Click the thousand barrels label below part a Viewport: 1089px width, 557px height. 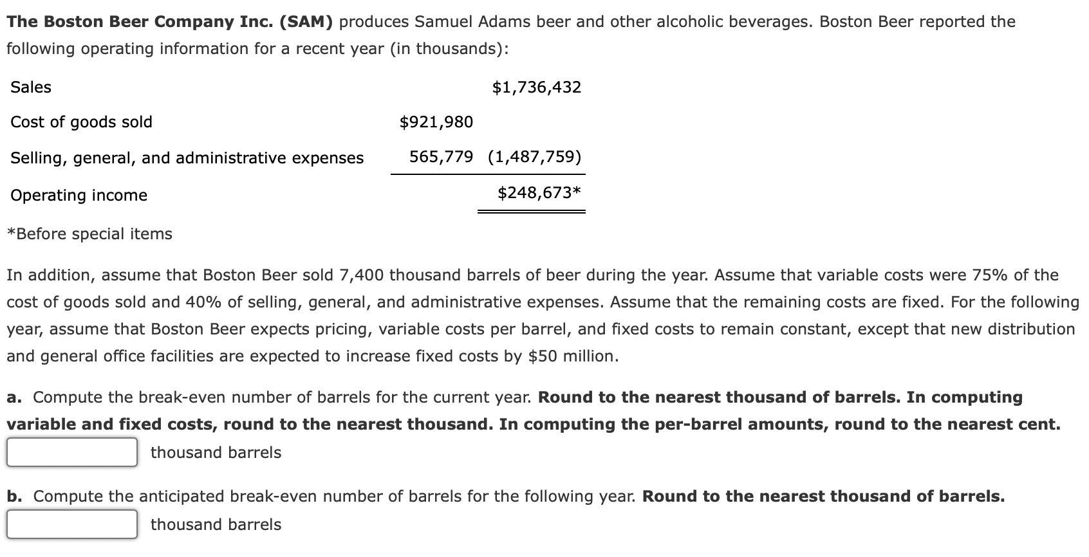215,453
